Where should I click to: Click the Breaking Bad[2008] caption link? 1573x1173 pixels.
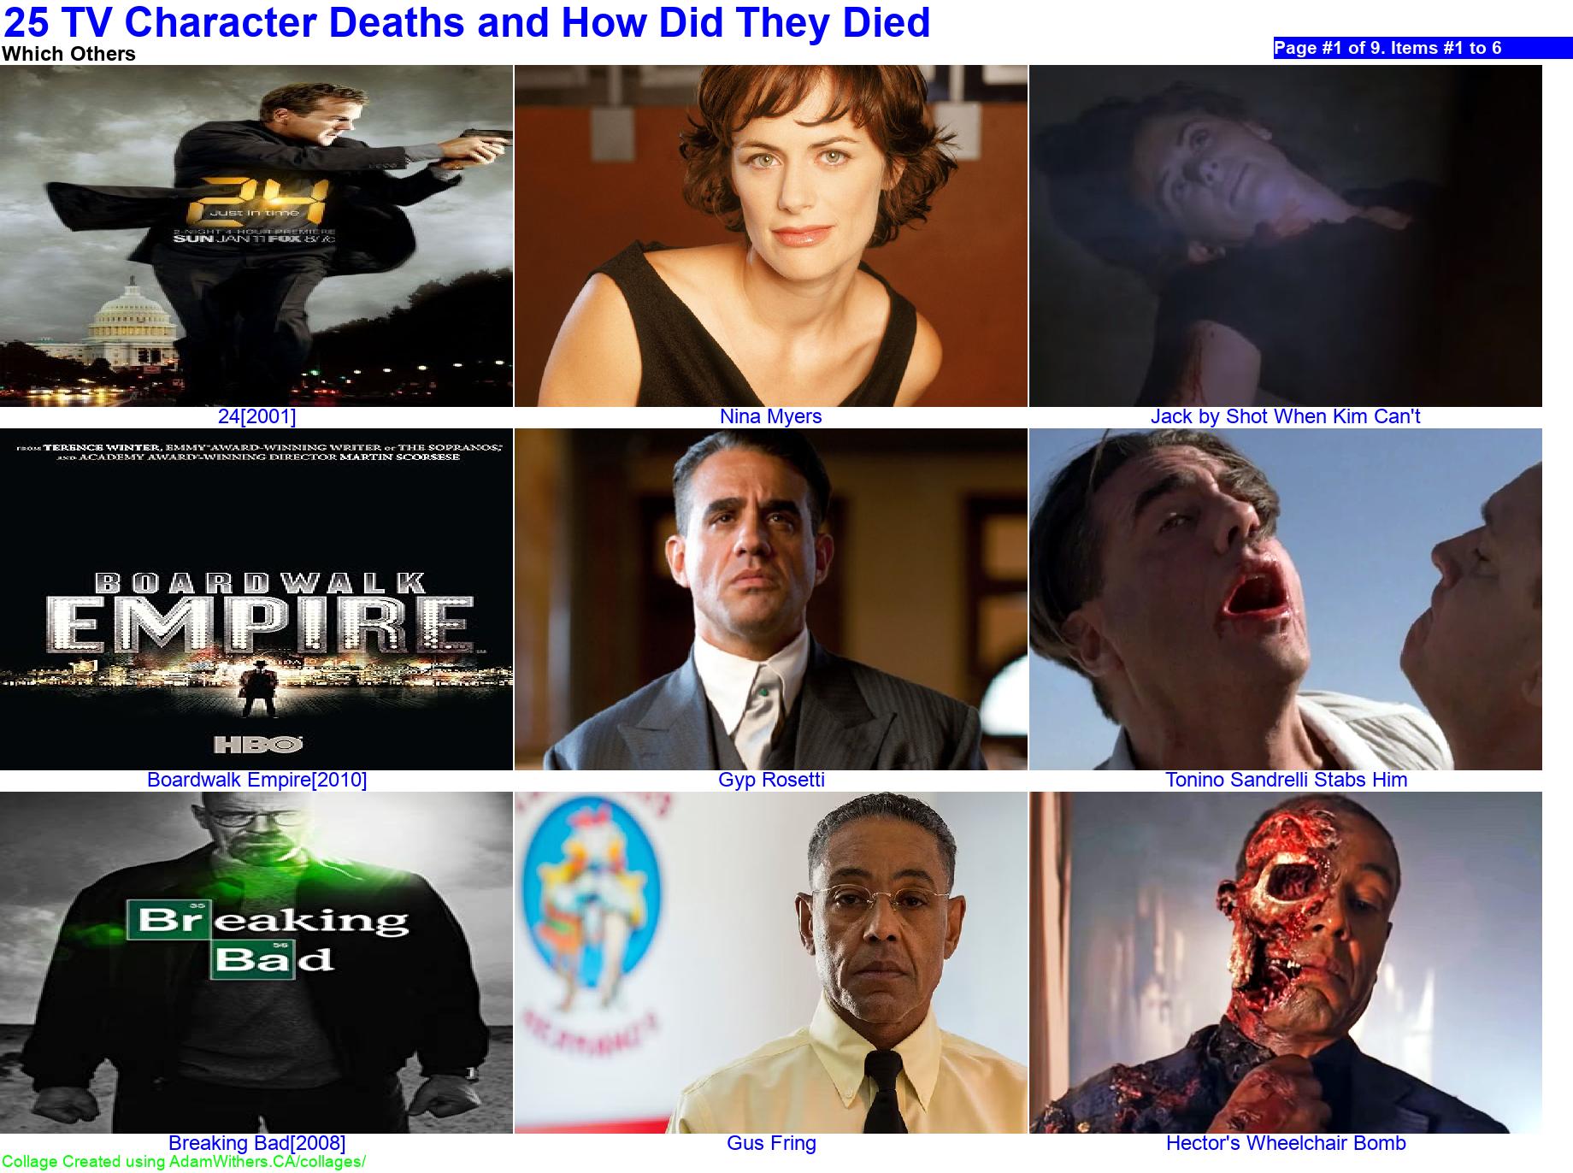pos(256,1143)
